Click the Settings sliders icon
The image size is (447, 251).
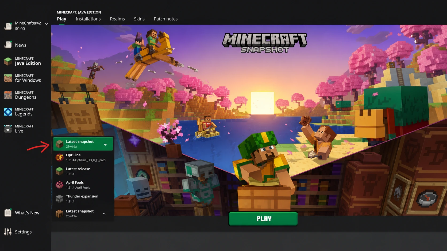(x=8, y=232)
